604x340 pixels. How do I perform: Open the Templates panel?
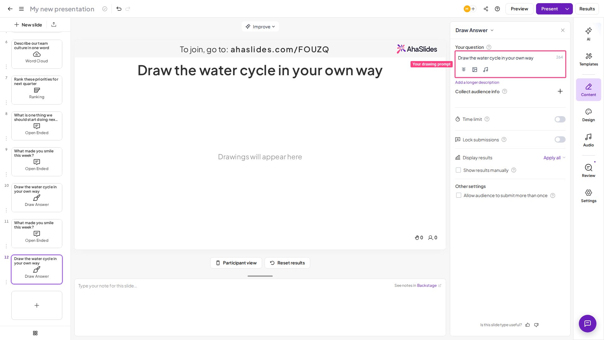[x=589, y=59]
